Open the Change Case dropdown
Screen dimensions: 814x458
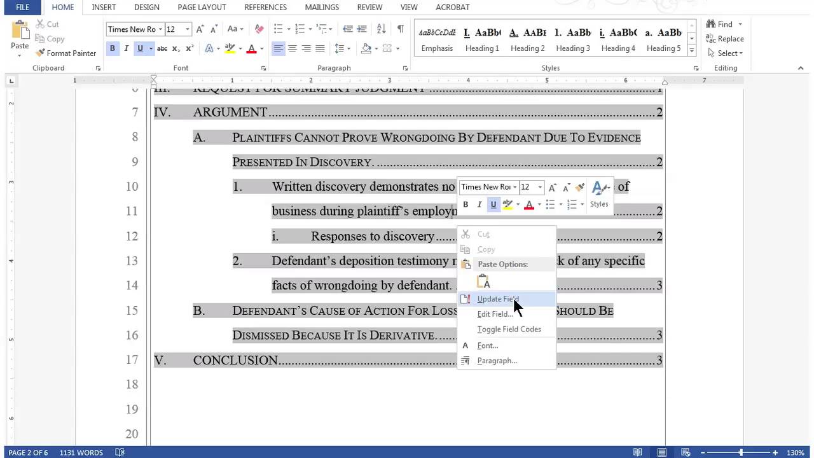(x=235, y=29)
